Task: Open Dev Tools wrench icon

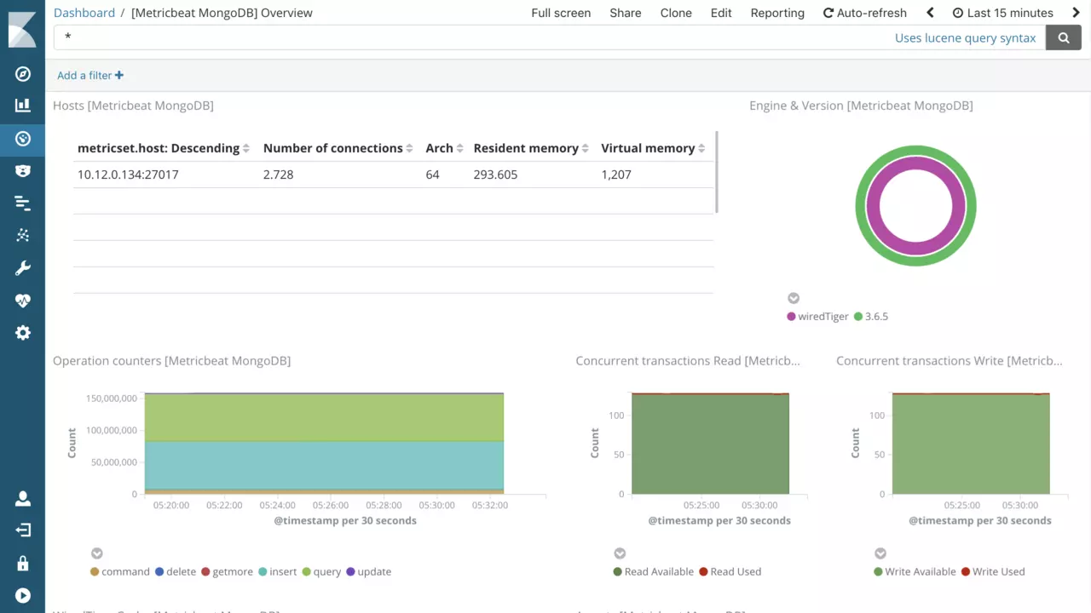Action: coord(23,268)
